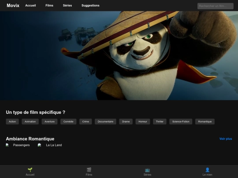The image size is (238, 178).
Task: Filter by the Action genre
Action: pos(12,122)
